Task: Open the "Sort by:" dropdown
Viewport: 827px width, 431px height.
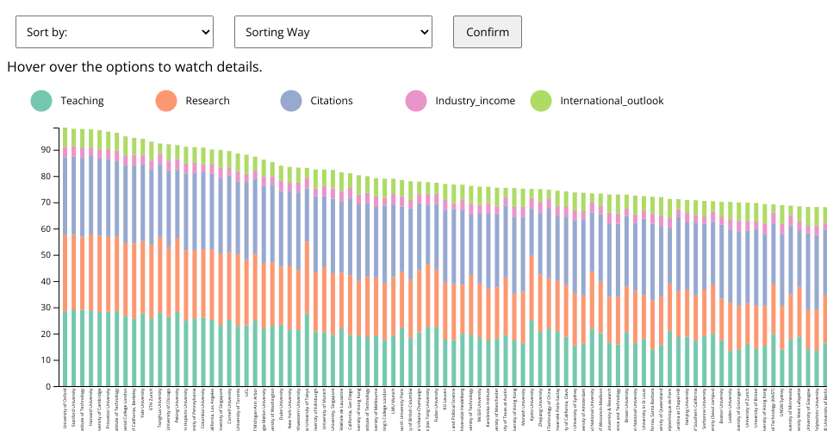Action: point(115,32)
